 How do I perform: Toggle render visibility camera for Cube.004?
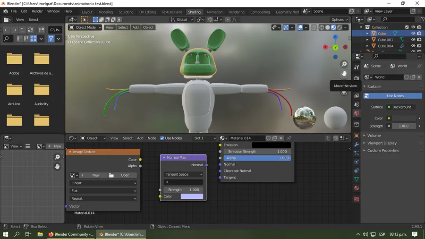pyautogui.click(x=419, y=46)
